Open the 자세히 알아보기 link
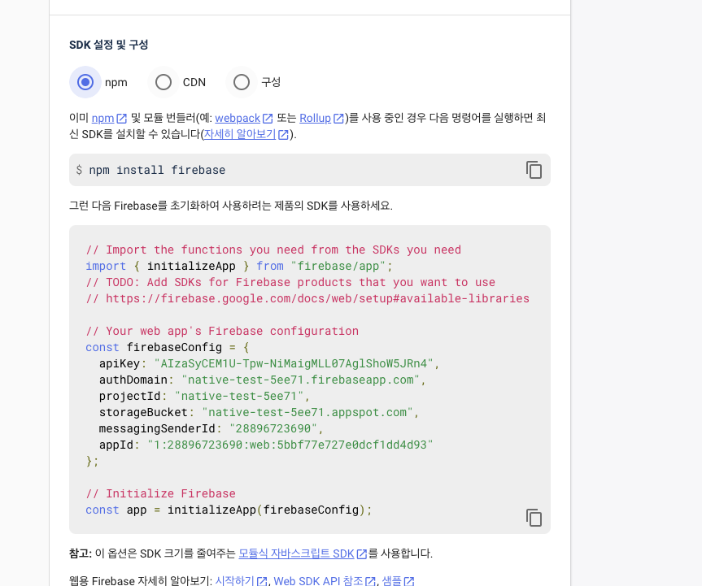Viewport: 702px width, 586px height. (246, 134)
